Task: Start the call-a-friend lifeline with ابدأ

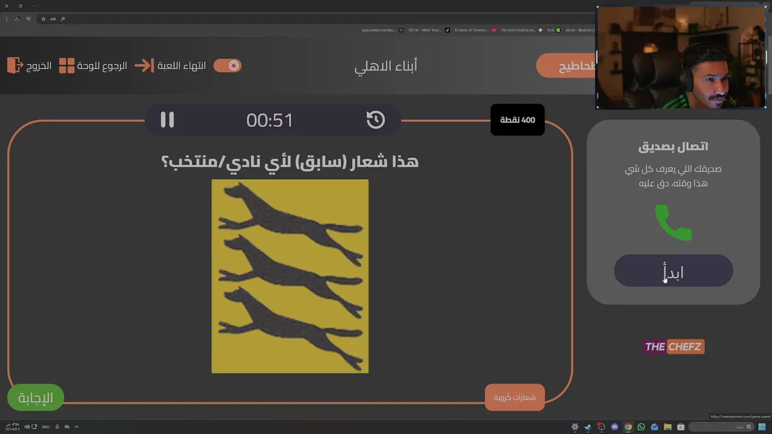Action: pos(673,271)
